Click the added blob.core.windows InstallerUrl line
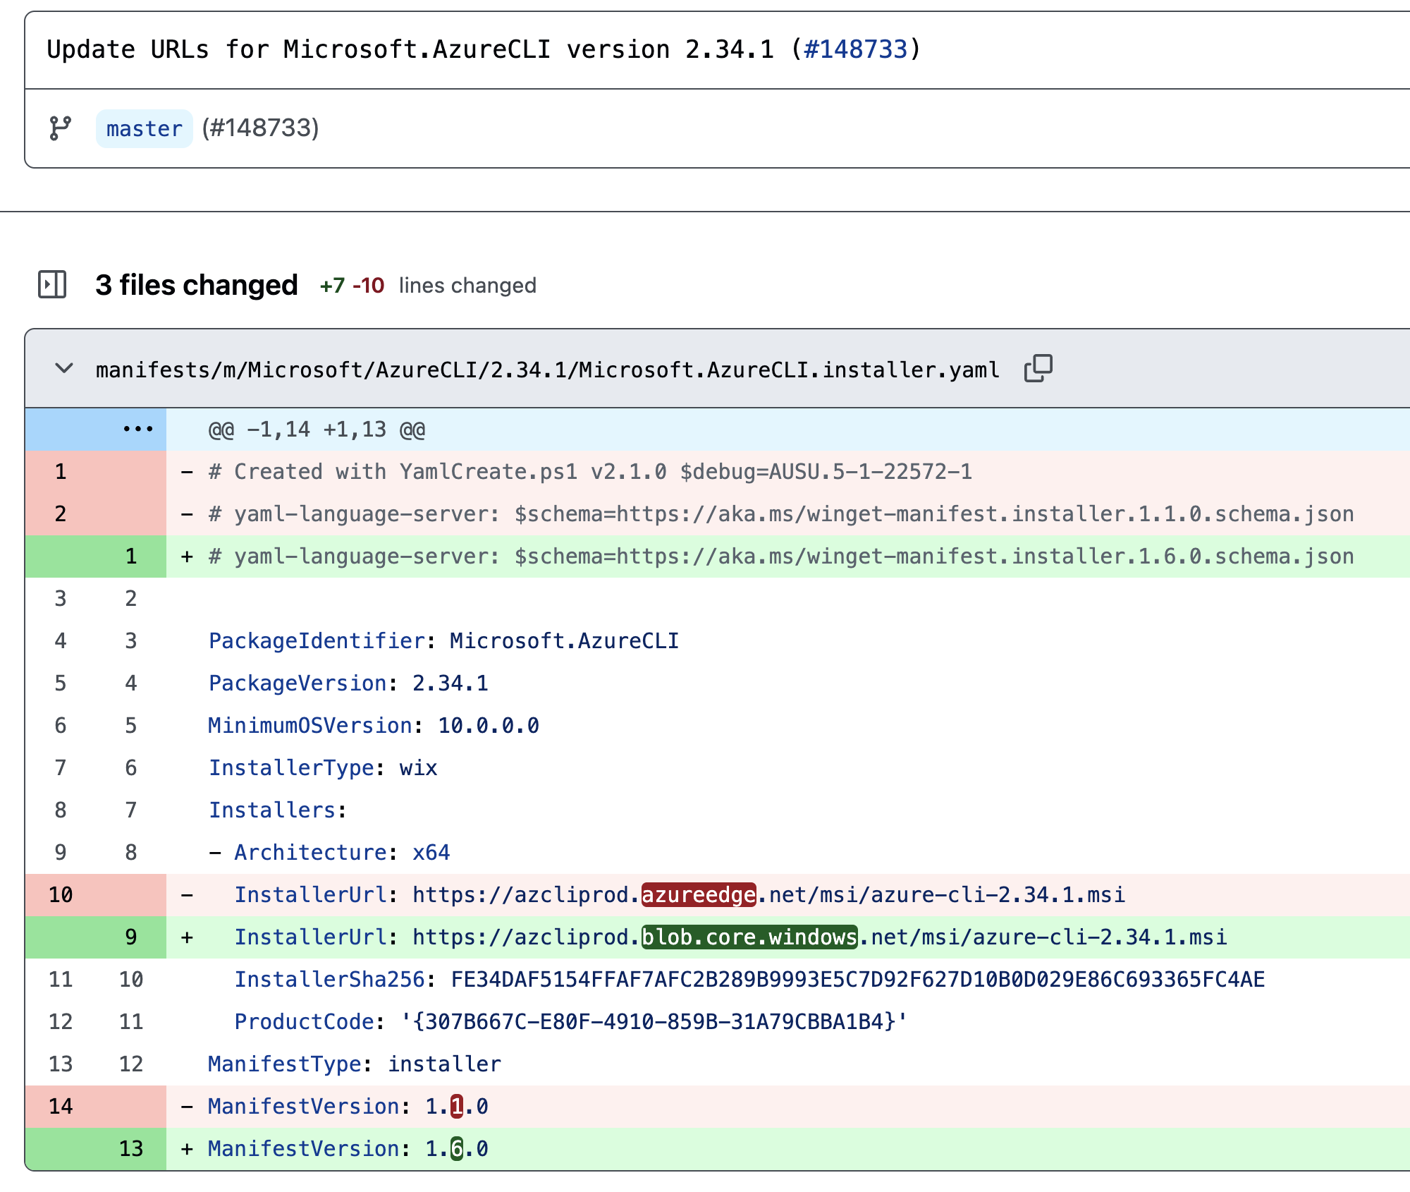The width and height of the screenshot is (1410, 1192). 730,937
